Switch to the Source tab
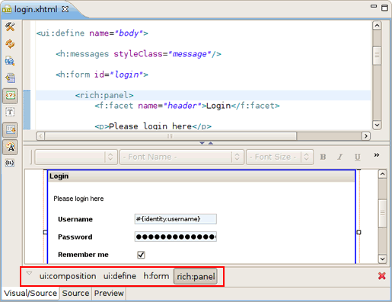The width and height of the screenshot is (392, 302). 75,294
